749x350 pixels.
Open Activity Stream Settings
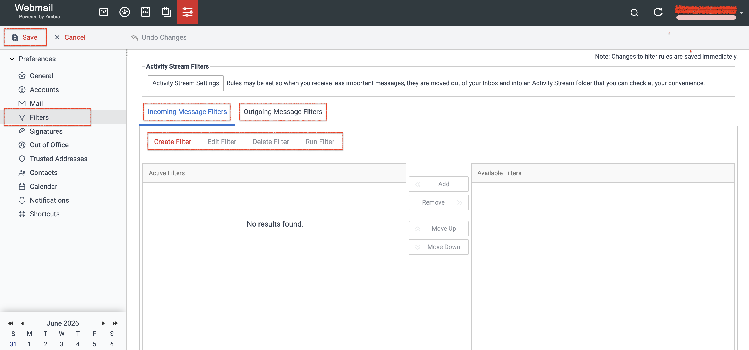click(x=185, y=83)
